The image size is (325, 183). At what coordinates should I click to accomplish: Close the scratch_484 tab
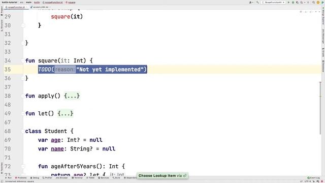[x=50, y=7]
